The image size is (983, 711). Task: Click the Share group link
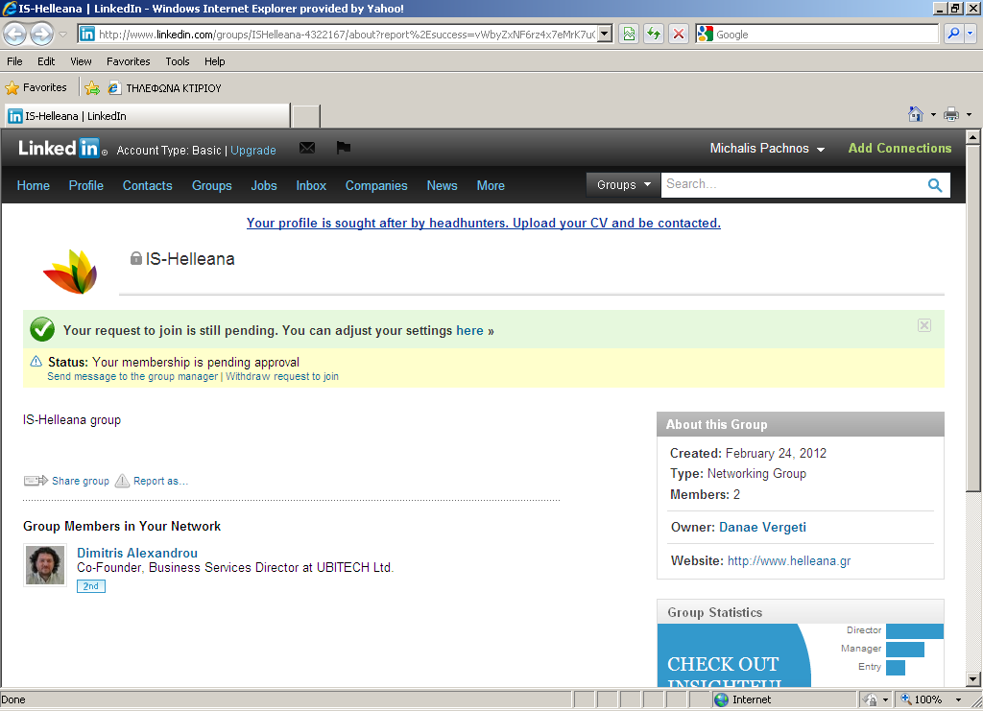pos(81,481)
